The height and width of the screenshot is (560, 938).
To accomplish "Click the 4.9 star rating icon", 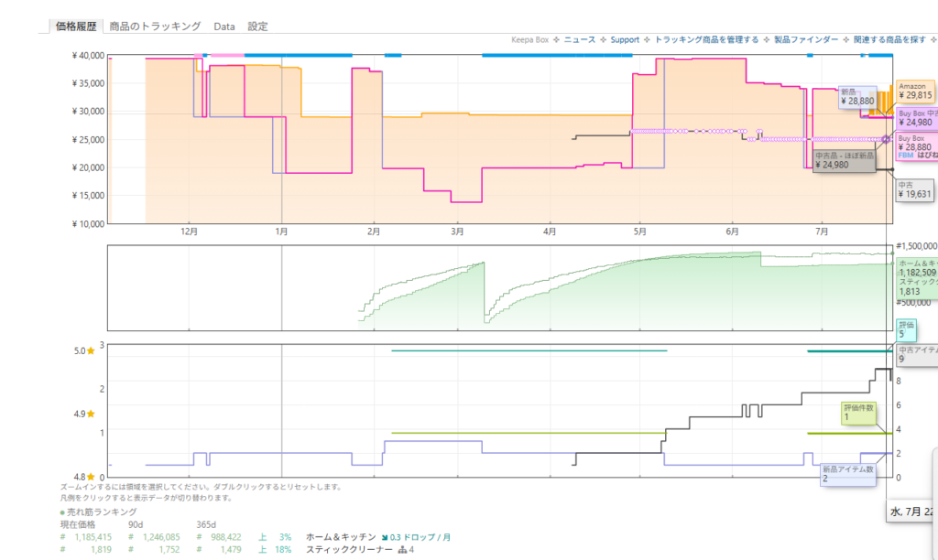I will point(91,414).
